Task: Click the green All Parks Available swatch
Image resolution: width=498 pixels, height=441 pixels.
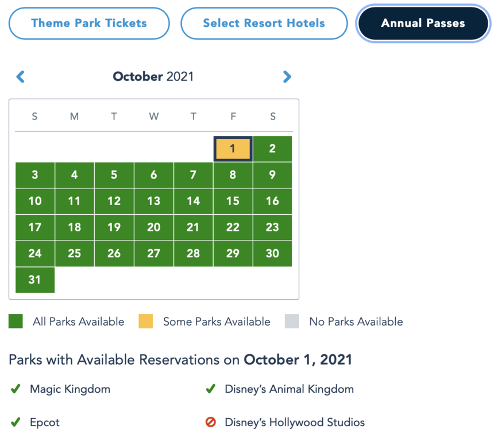Action: [16, 322]
